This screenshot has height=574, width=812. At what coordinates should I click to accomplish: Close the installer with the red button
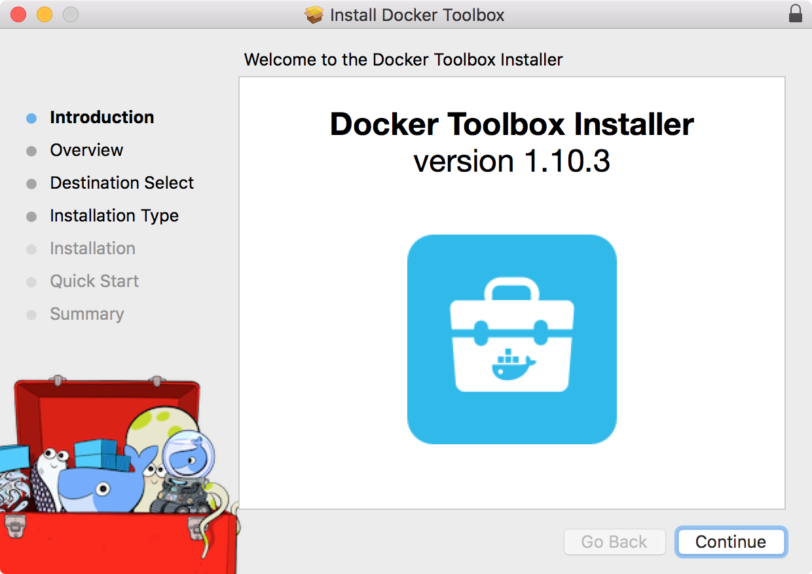18,14
